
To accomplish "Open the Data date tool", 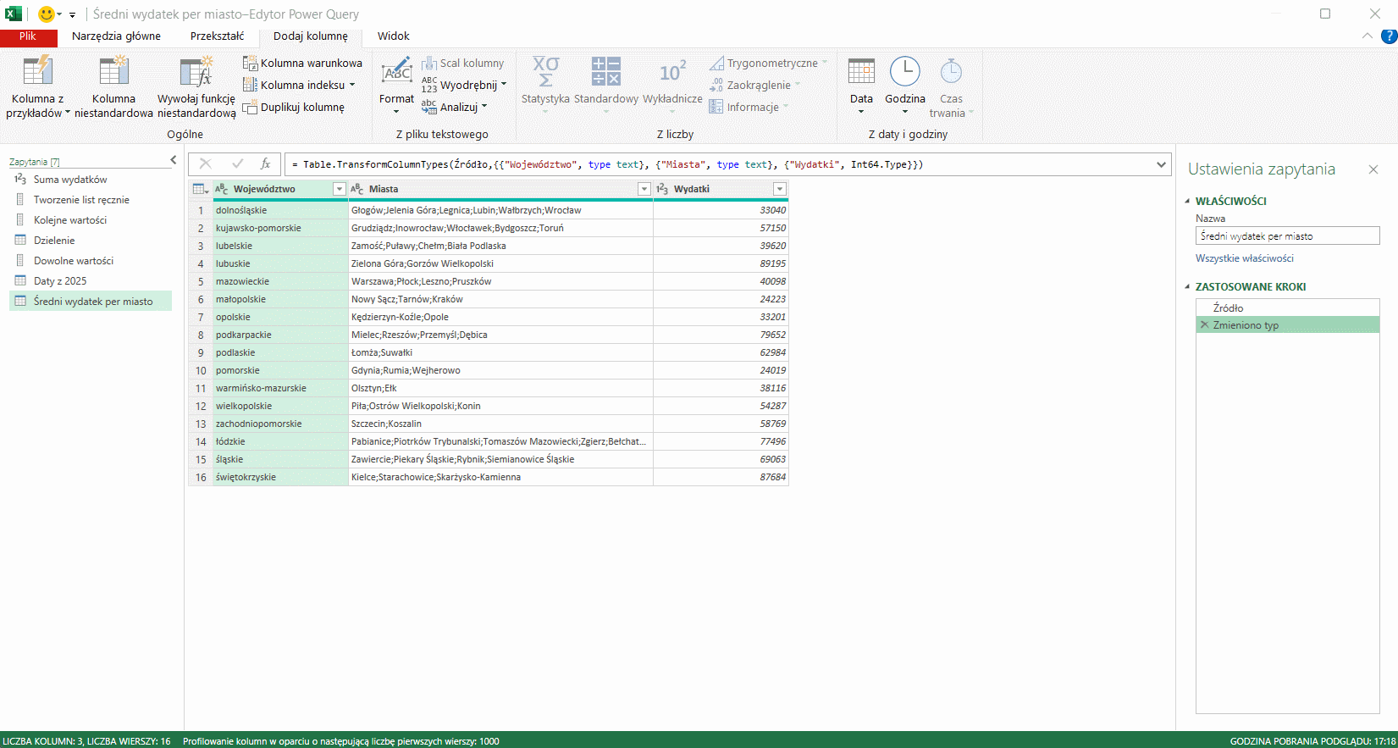I will (861, 85).
